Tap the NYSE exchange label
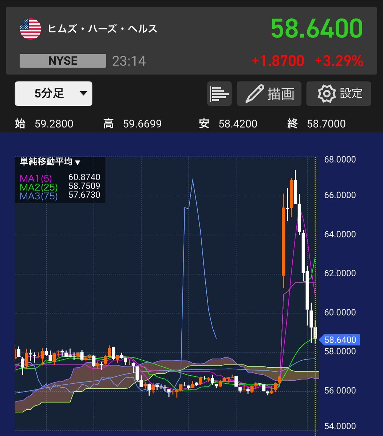Image resolution: width=383 pixels, height=436 pixels. pos(63,61)
